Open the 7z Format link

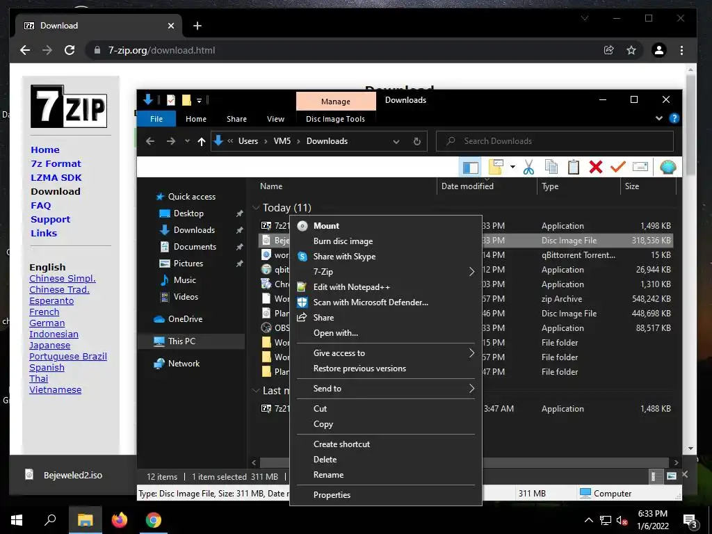pos(56,163)
